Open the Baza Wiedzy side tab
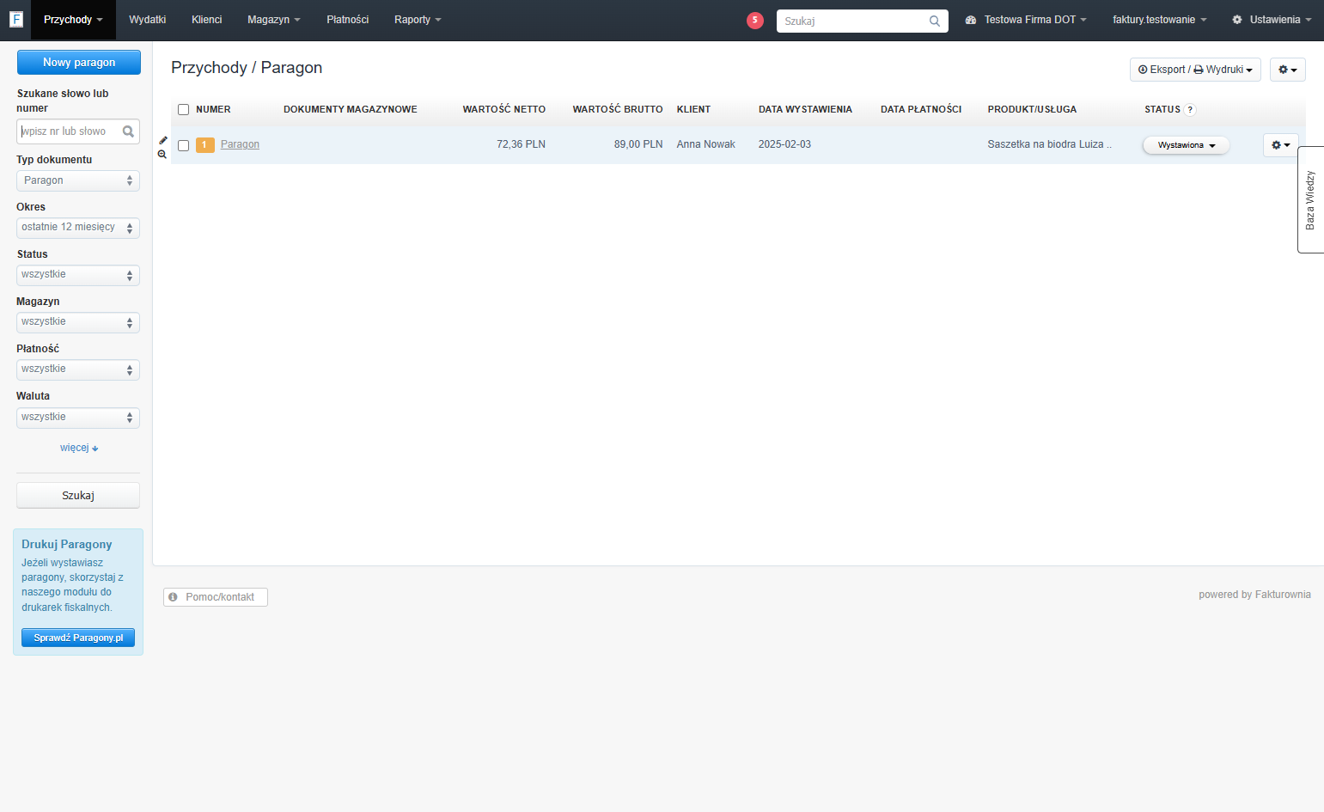Viewport: 1324px width, 812px height. 1310,200
